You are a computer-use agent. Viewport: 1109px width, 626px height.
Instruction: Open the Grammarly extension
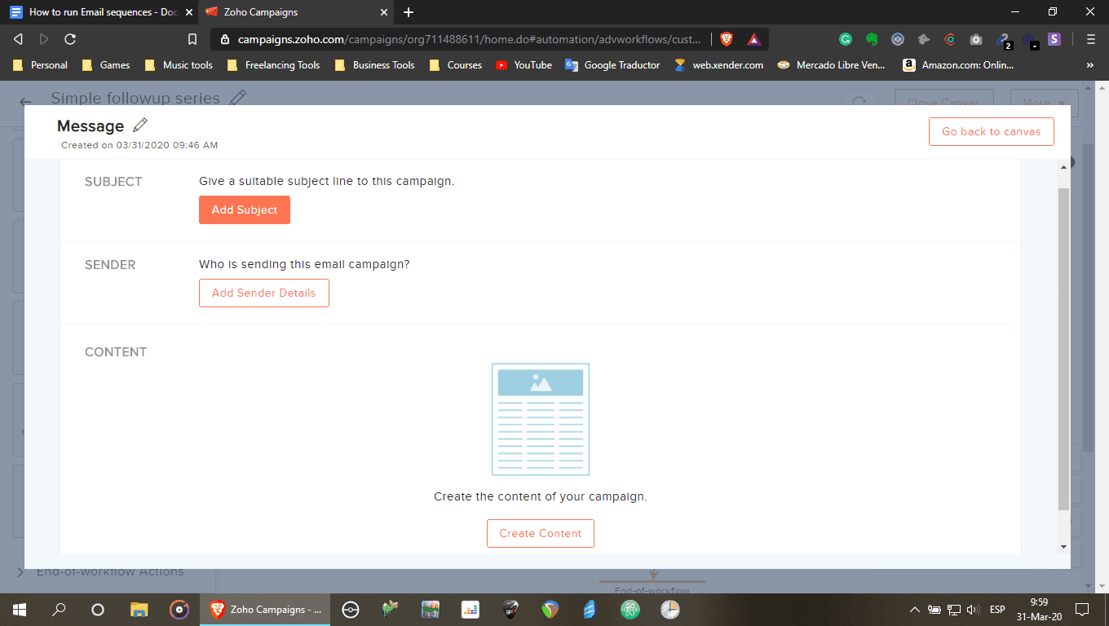click(845, 38)
